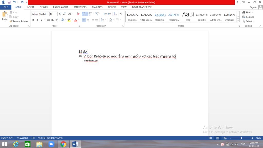
Task: Toggle numbered list on paragraph
Action: tap(91, 14)
